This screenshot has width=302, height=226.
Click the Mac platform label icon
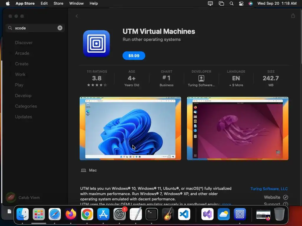click(83, 170)
